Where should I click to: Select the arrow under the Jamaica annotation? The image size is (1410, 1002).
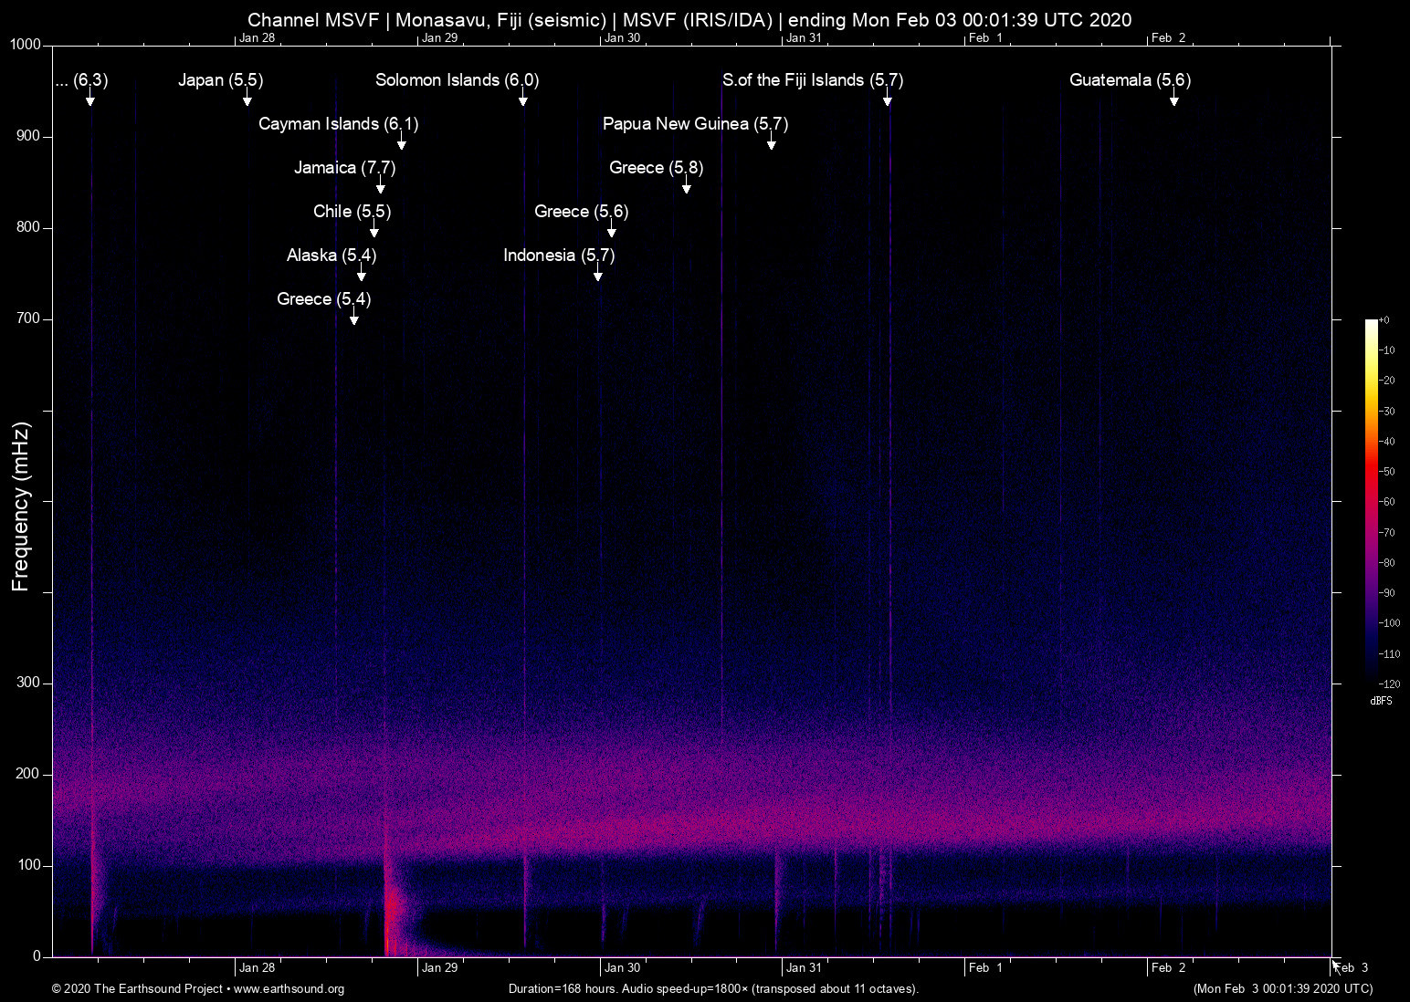click(381, 185)
